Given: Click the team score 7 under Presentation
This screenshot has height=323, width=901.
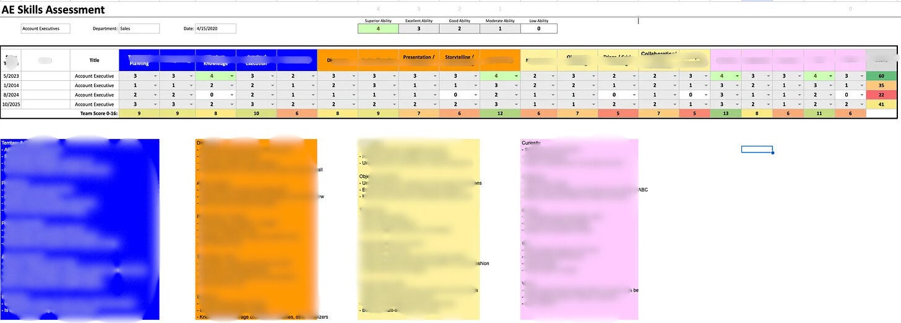Looking at the screenshot, I should click(x=418, y=114).
